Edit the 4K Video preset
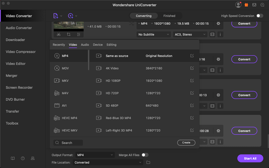The height and width of the screenshot is (168, 269). tap(192, 68)
